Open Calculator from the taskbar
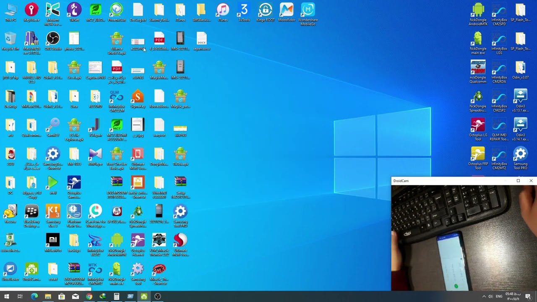 point(116,297)
